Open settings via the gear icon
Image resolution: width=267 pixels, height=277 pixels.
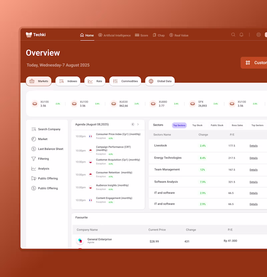[x=258, y=35]
